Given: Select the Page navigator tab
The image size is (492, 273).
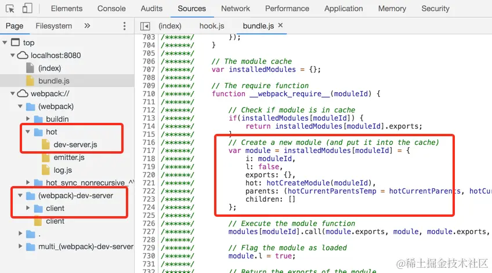Looking at the screenshot, I should [15, 26].
